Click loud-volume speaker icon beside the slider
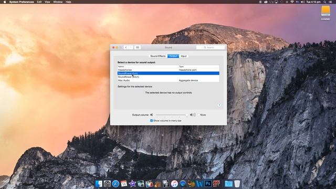Viewport: 336px width, 189px height. click(x=193, y=115)
